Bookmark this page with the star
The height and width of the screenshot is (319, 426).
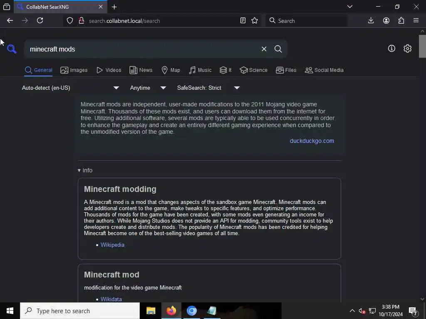pos(255,21)
